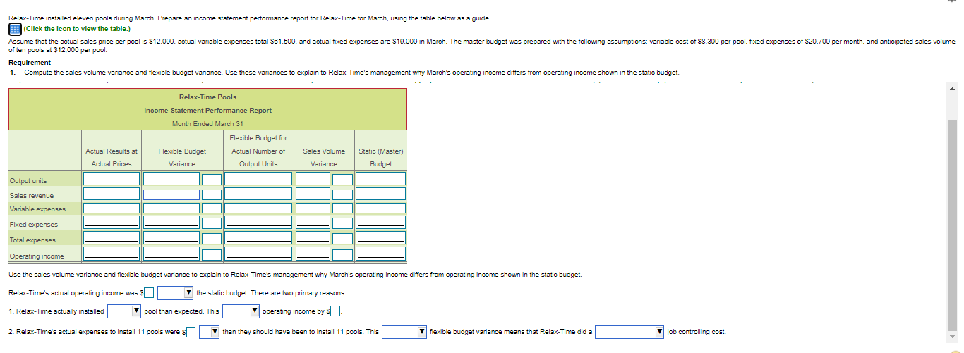Open dropdown after 'Relax-Time actually installed'

[124, 311]
